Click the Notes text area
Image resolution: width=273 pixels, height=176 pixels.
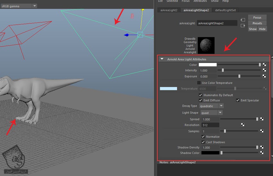214,170
